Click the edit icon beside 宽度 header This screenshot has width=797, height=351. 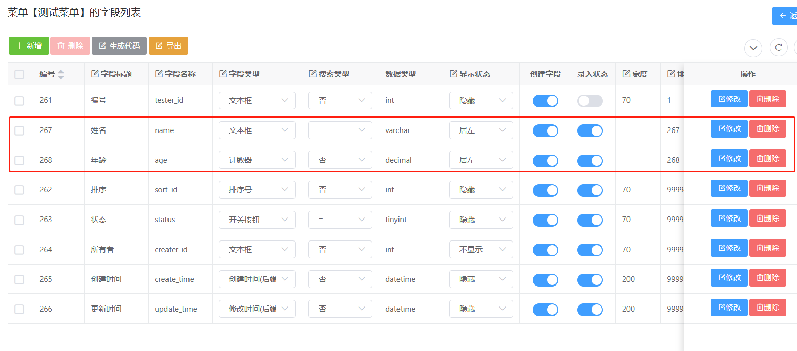pyautogui.click(x=626, y=74)
